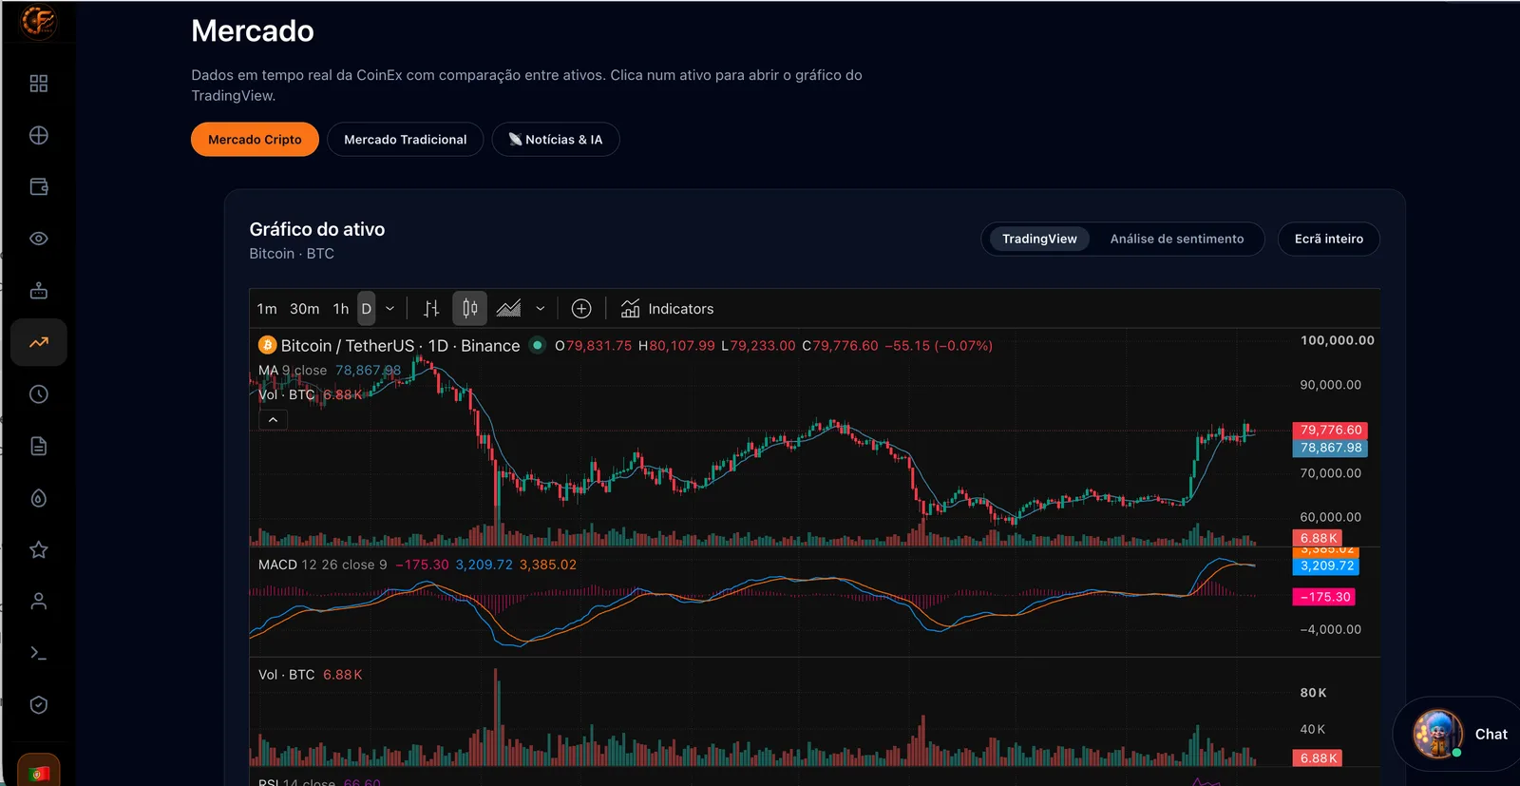Click the 78,867.98 MA price label
The width and height of the screenshot is (1520, 786).
[1330, 448]
